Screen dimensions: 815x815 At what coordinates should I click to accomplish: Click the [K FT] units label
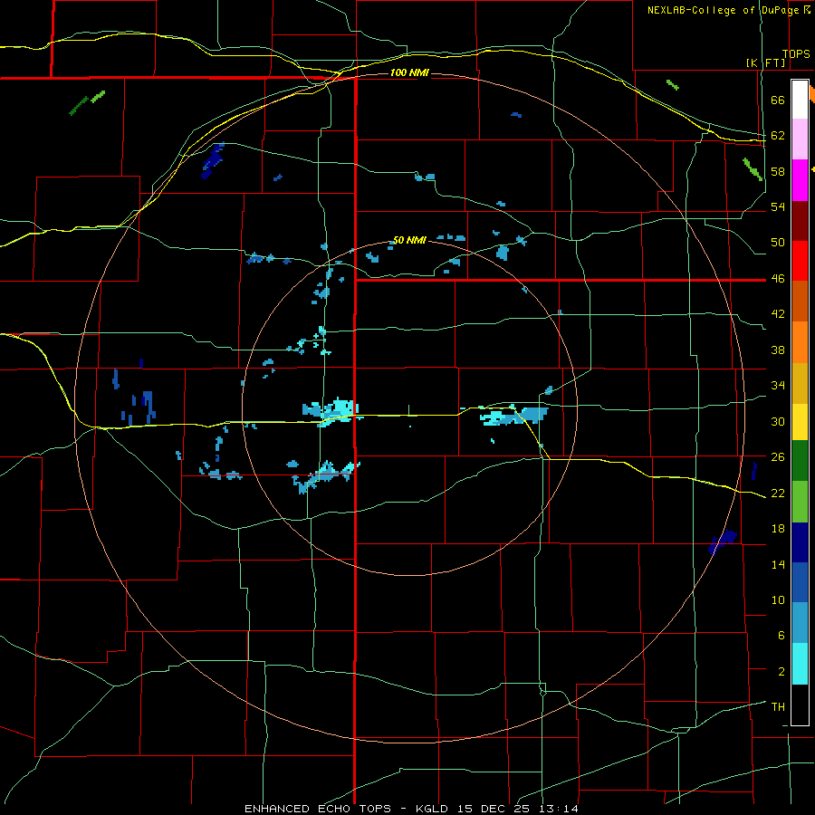[765, 63]
